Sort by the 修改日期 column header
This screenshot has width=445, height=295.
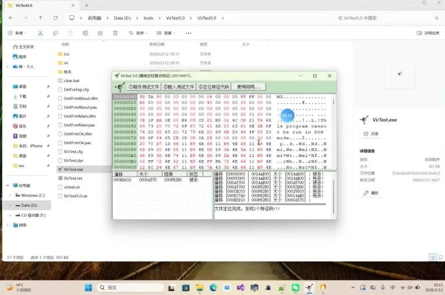[x=157, y=44]
